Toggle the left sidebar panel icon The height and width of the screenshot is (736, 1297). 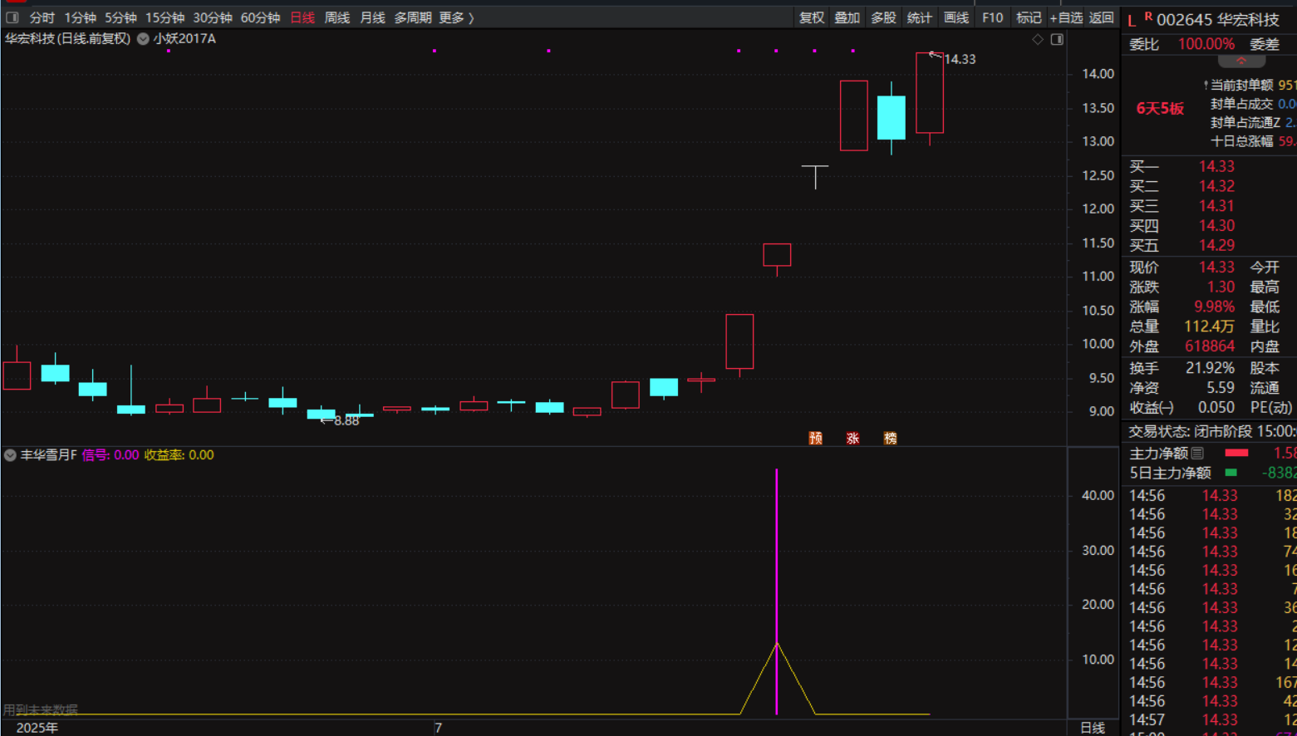tap(12, 17)
